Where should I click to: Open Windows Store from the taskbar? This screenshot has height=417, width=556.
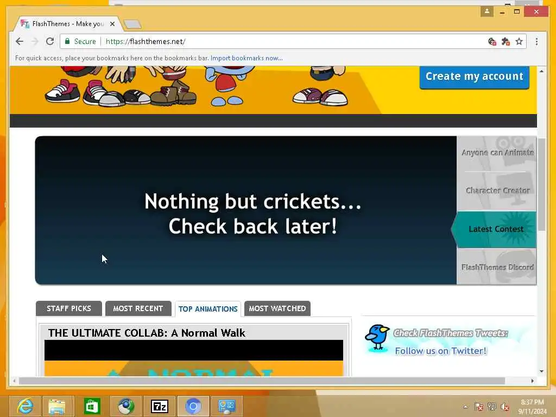[x=91, y=406]
